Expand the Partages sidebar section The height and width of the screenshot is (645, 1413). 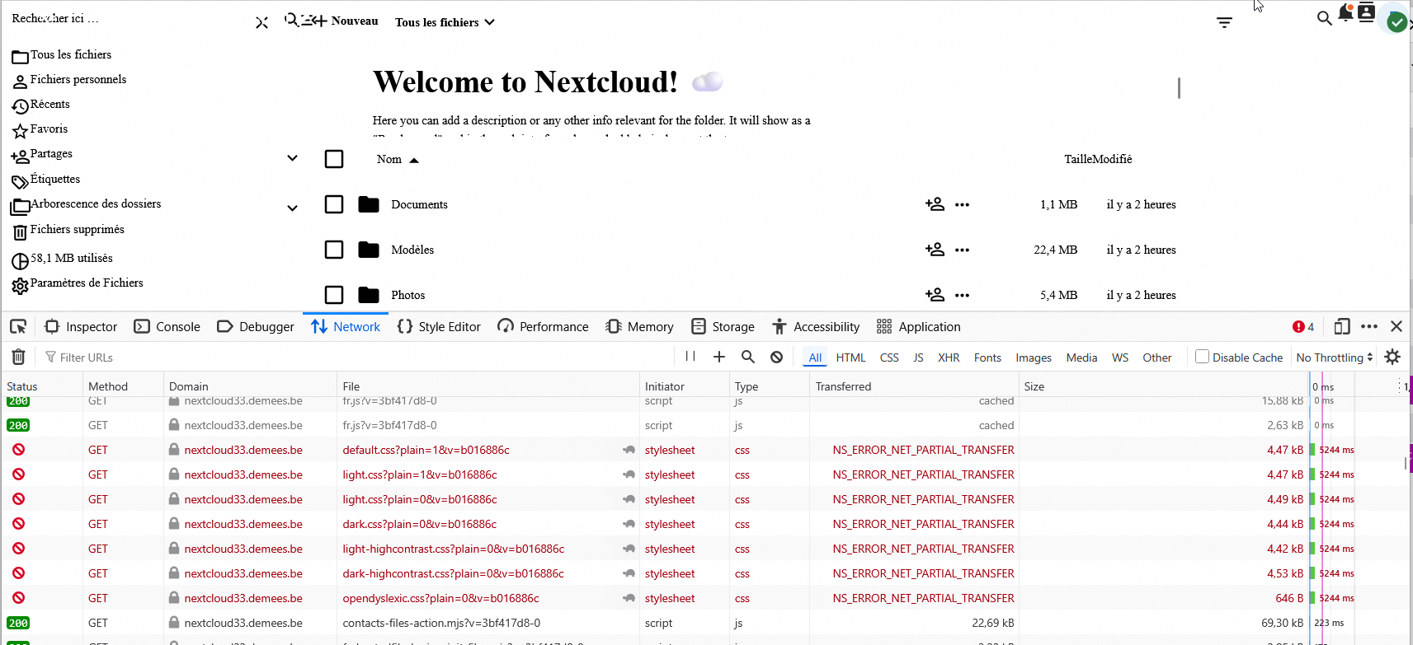pyautogui.click(x=292, y=158)
